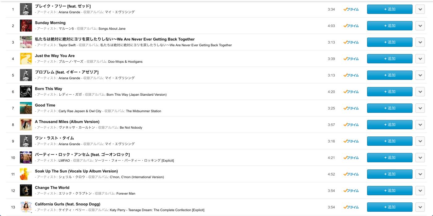Click the Prime icon beside Change The World
The height and width of the screenshot is (216, 433).
point(351,191)
